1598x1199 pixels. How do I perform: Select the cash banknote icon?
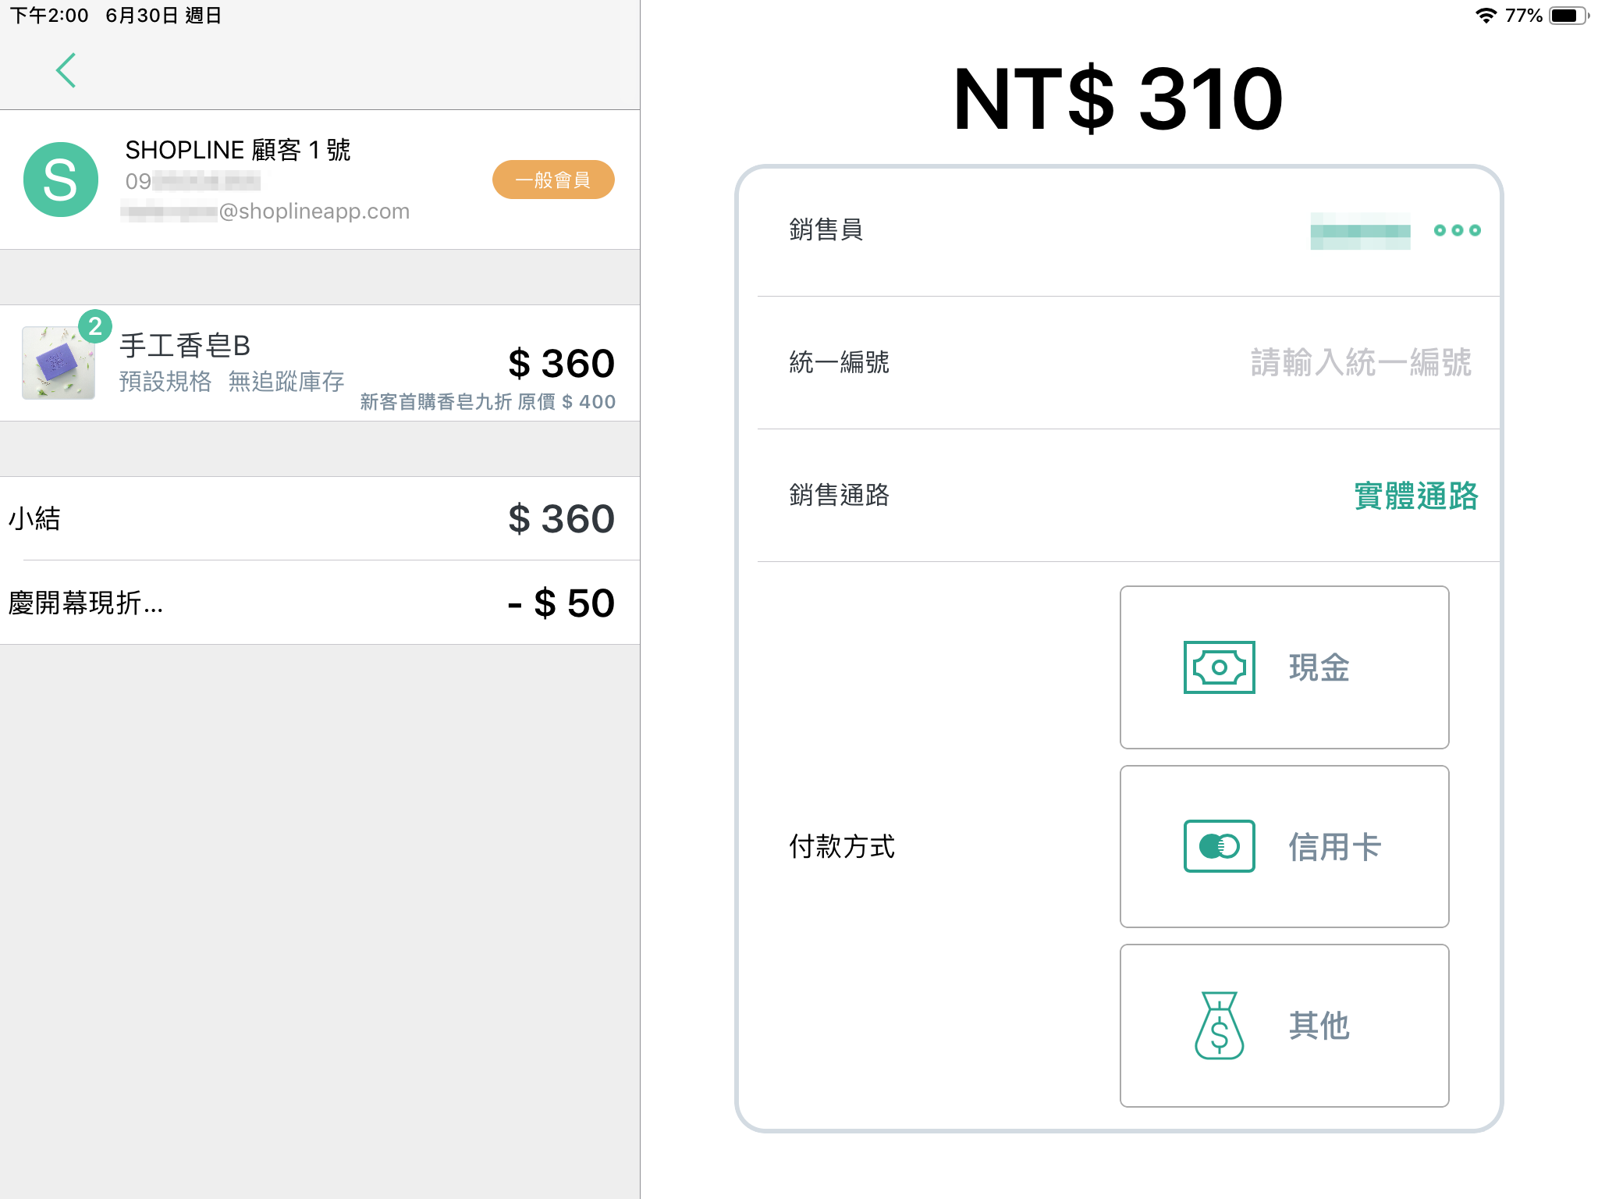click(x=1219, y=667)
